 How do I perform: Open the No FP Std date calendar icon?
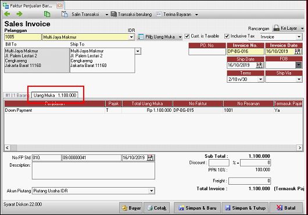(x=151, y=158)
